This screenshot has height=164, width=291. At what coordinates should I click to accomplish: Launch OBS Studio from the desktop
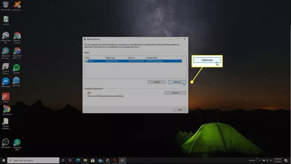click(x=6, y=143)
